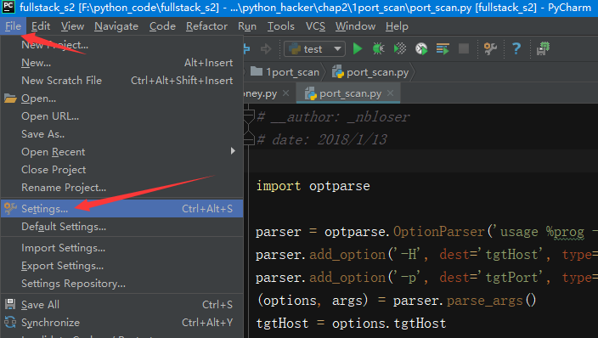This screenshot has width=598, height=338.
Task: Click the Open folder icon in menu
Action: (10, 99)
